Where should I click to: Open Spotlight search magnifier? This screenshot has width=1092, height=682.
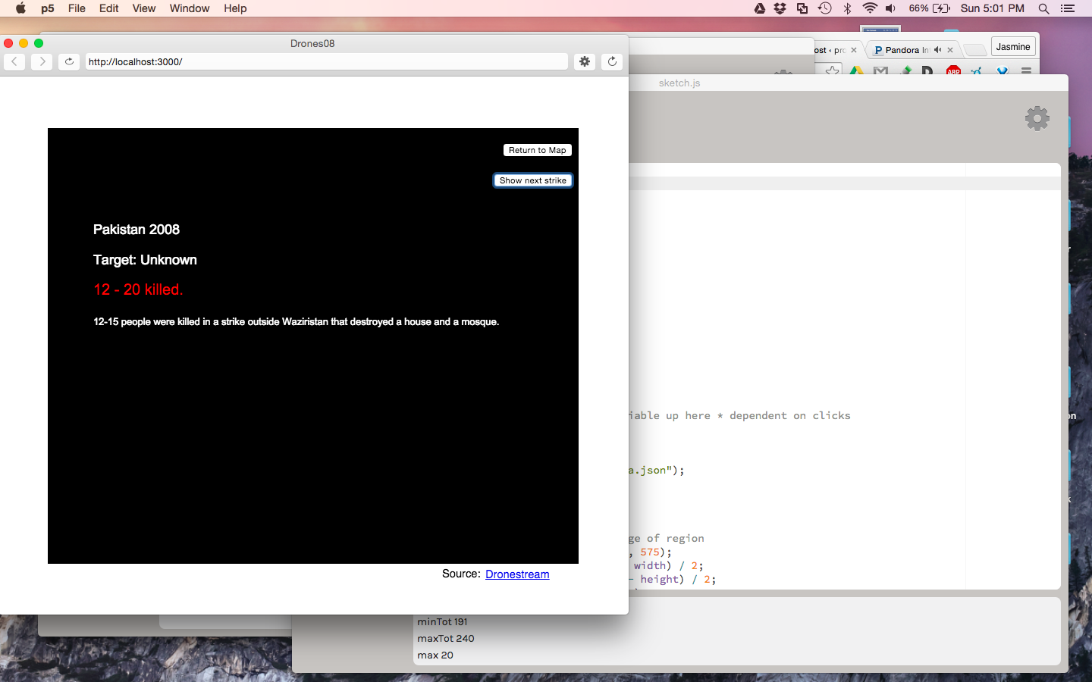click(x=1043, y=8)
